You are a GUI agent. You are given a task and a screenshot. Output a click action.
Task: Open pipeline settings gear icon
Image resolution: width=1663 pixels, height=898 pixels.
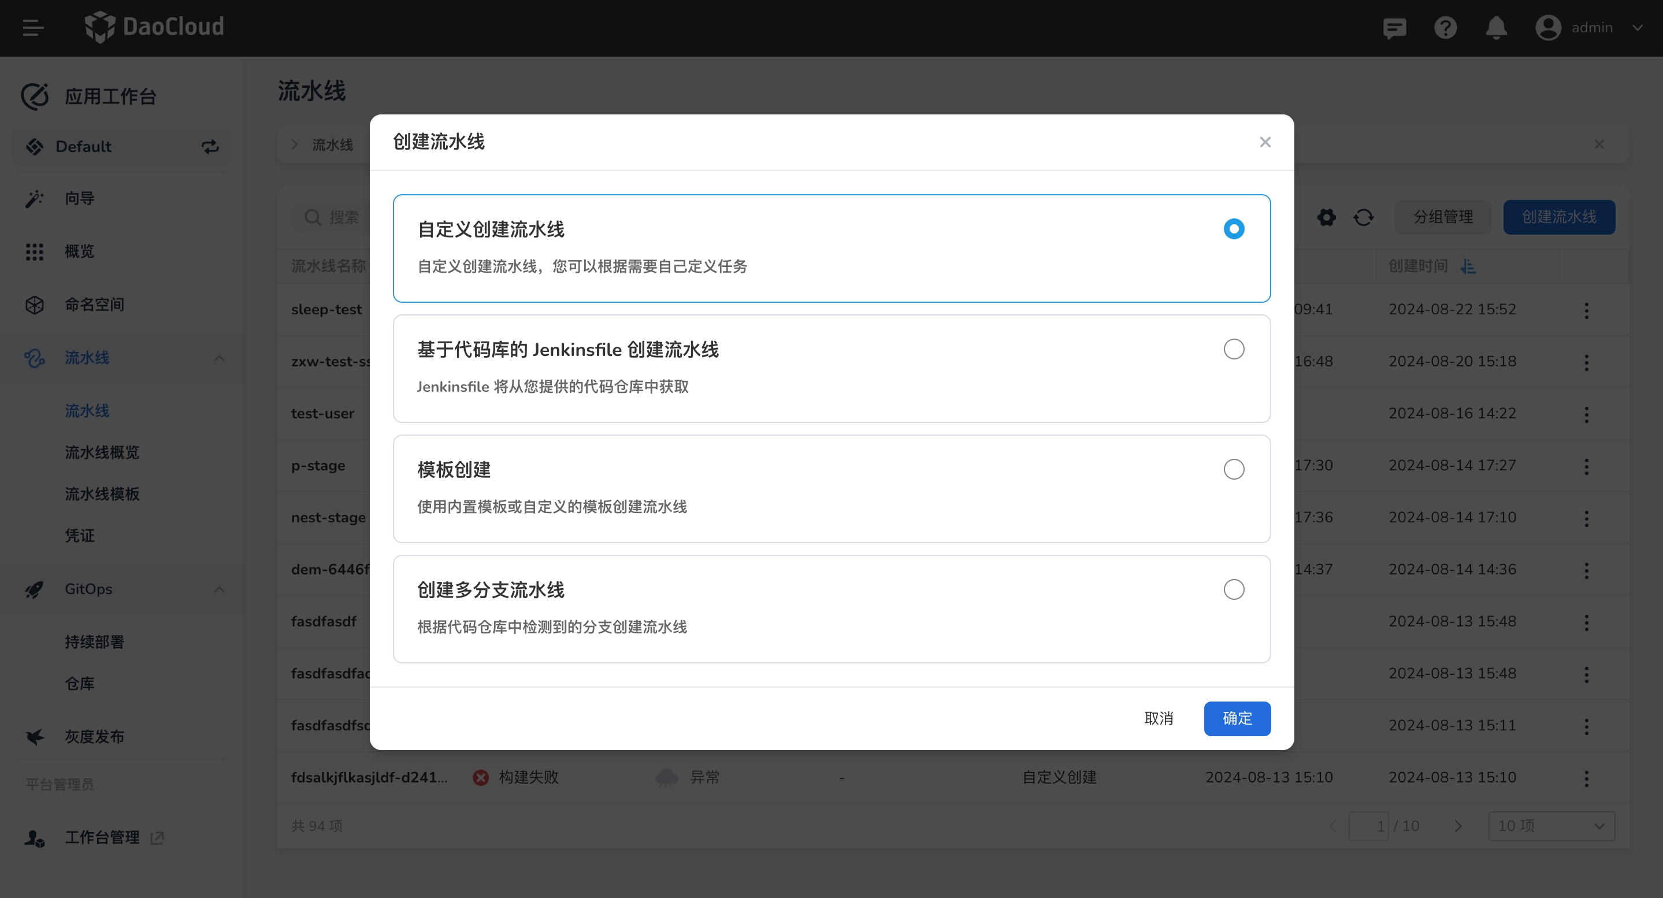pos(1326,217)
